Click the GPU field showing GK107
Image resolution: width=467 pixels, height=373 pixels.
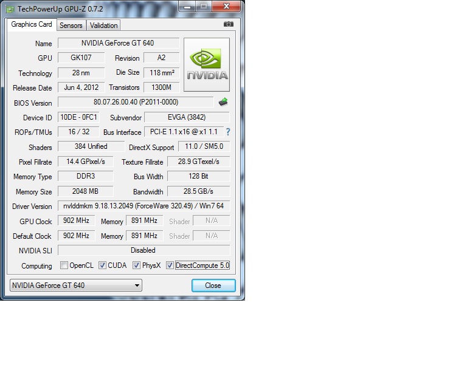tap(81, 57)
